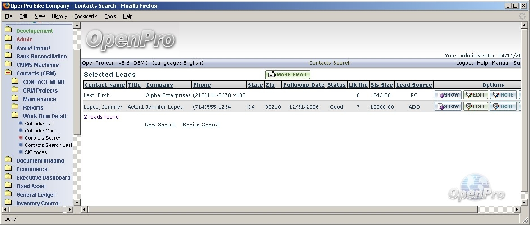530x225 pixels.
Task: Show details for Lopez, Jennifer
Action: (448, 106)
